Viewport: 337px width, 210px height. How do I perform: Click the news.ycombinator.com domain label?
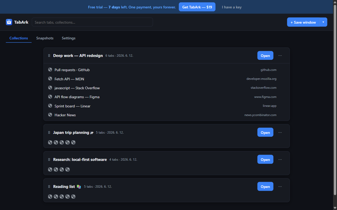click(x=260, y=115)
